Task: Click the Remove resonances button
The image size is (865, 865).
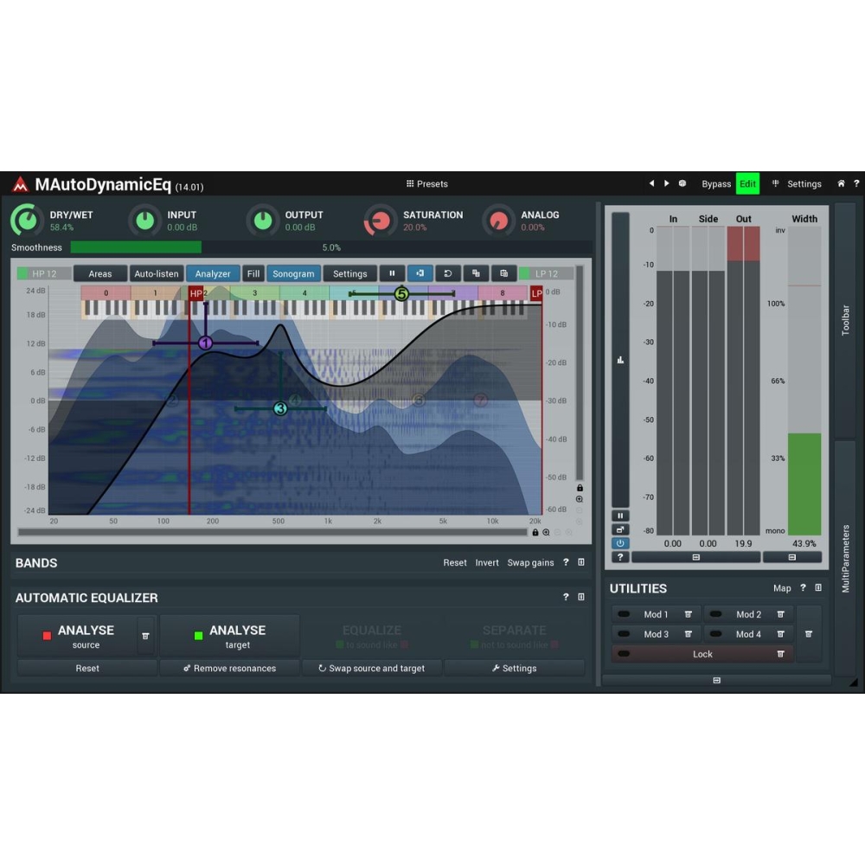Action: 229,668
